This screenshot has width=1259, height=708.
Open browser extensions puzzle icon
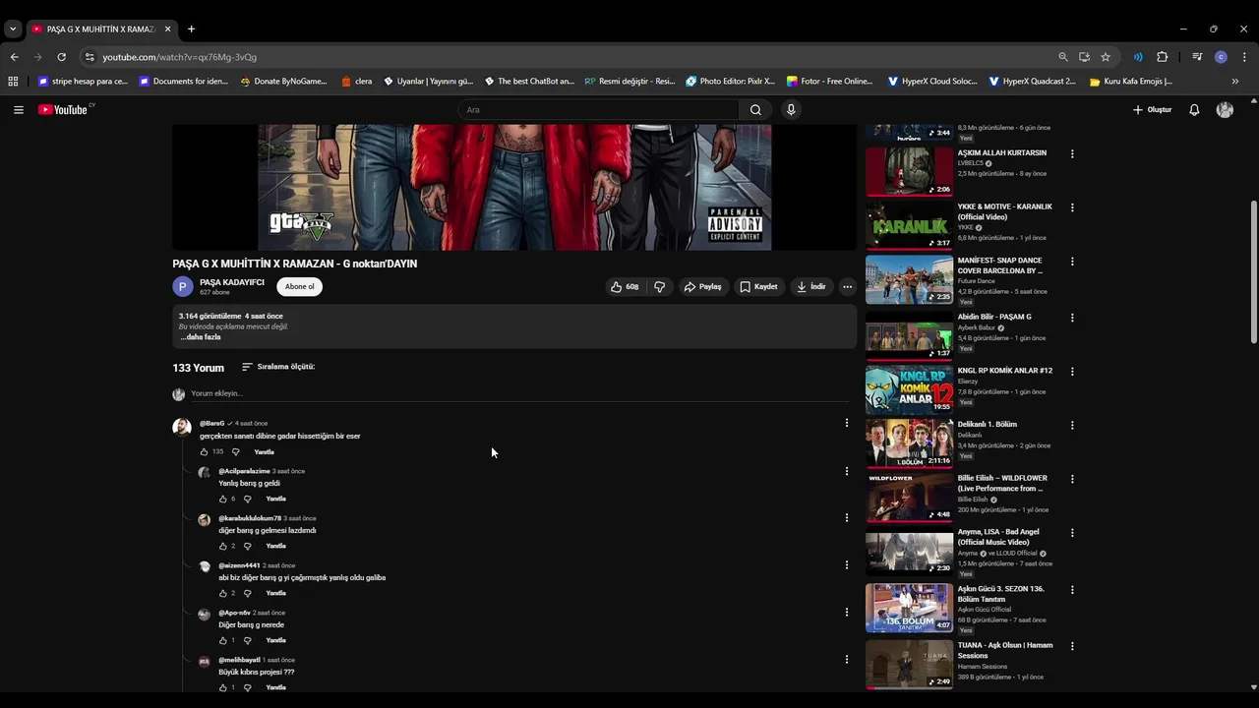(x=1162, y=57)
